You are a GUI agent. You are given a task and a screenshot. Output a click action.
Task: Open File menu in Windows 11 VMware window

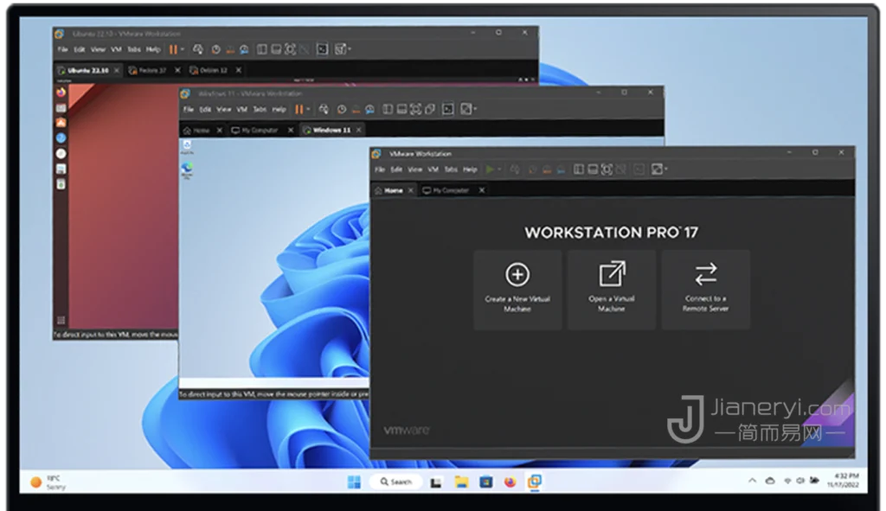(x=189, y=110)
